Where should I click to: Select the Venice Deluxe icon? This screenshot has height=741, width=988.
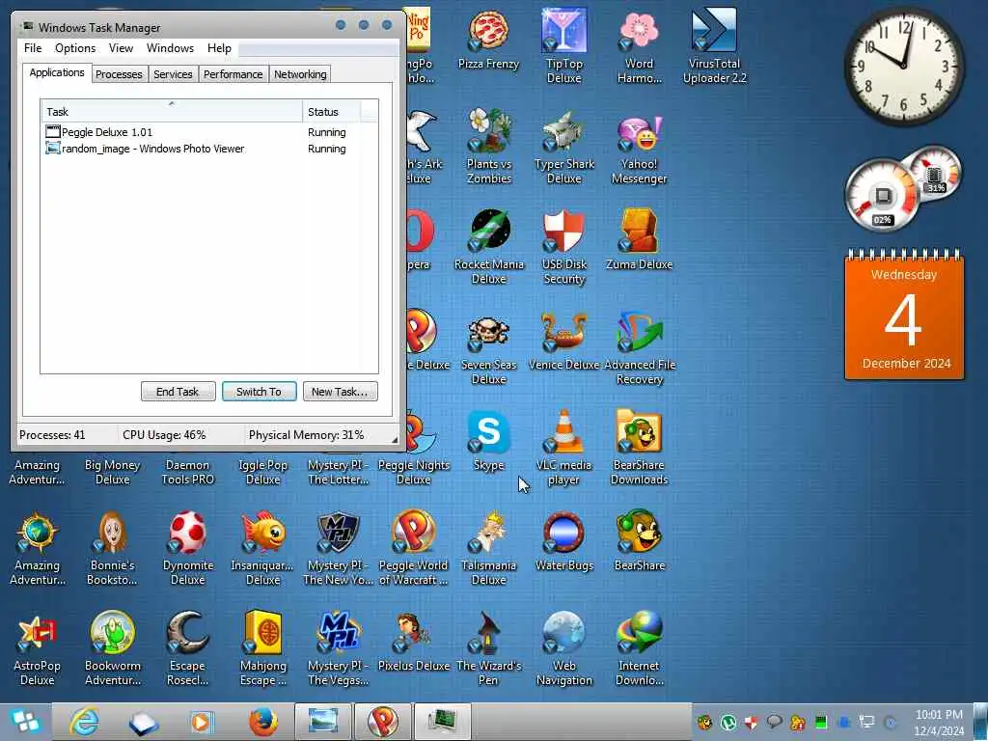click(563, 341)
